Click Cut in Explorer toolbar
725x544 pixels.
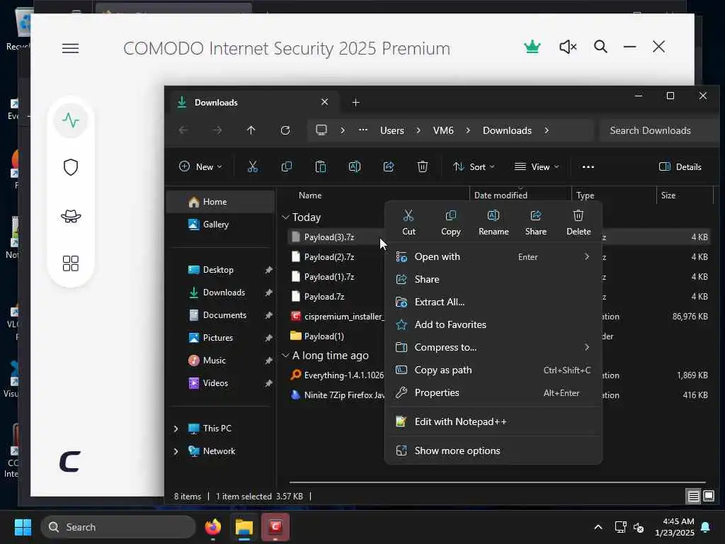pyautogui.click(x=253, y=166)
